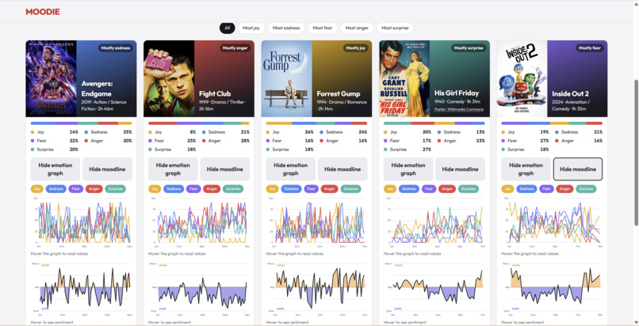The height and width of the screenshot is (326, 639).
Task: Hide moodline for Inside Out 2
Action: click(x=578, y=169)
